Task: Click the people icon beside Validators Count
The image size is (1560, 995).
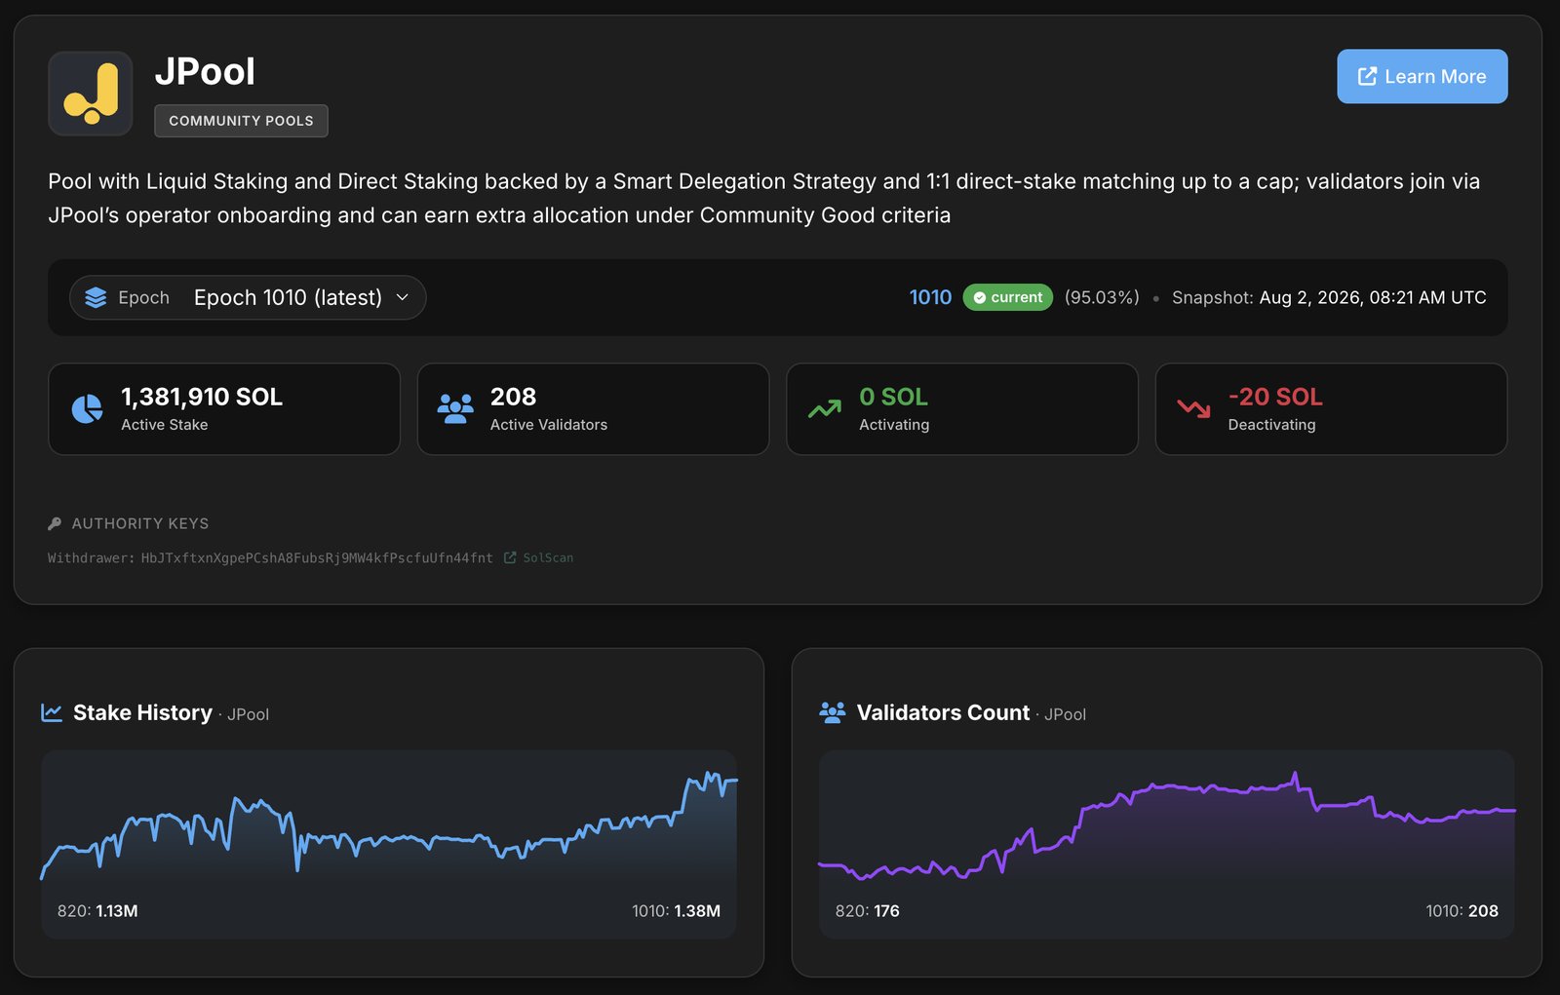Action: point(833,712)
